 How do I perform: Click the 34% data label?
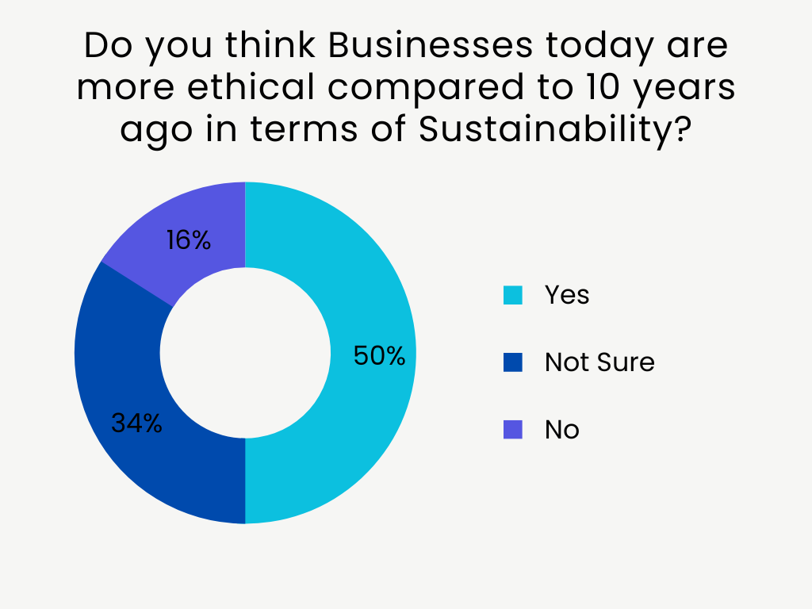tap(136, 423)
